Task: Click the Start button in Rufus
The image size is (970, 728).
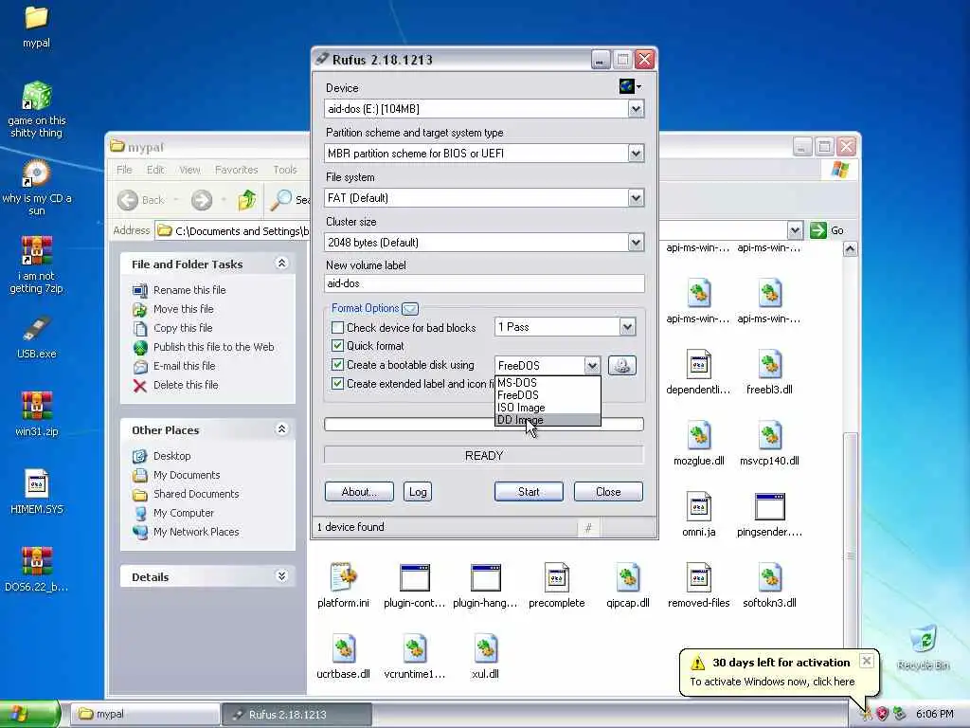Action: point(529,492)
